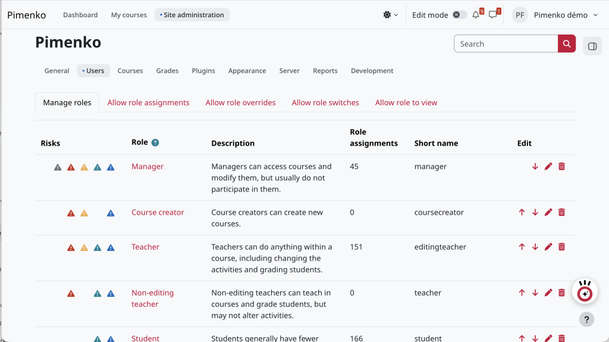Click the orange risk triangle for Teacher
Image resolution: width=609 pixels, height=342 pixels.
pyautogui.click(x=84, y=247)
